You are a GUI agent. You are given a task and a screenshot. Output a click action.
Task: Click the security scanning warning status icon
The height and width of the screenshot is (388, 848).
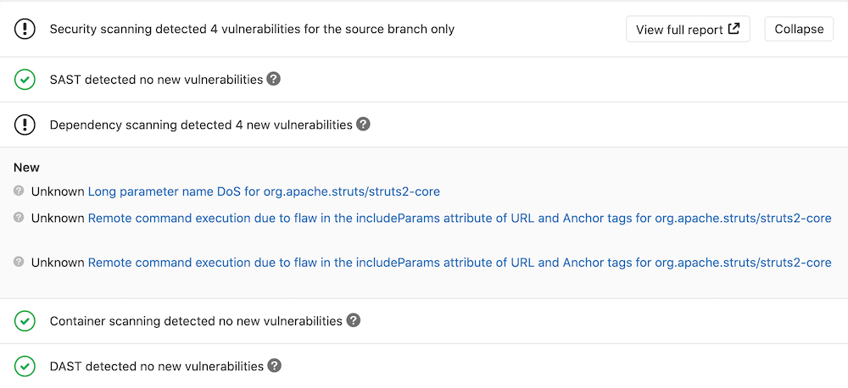click(25, 29)
